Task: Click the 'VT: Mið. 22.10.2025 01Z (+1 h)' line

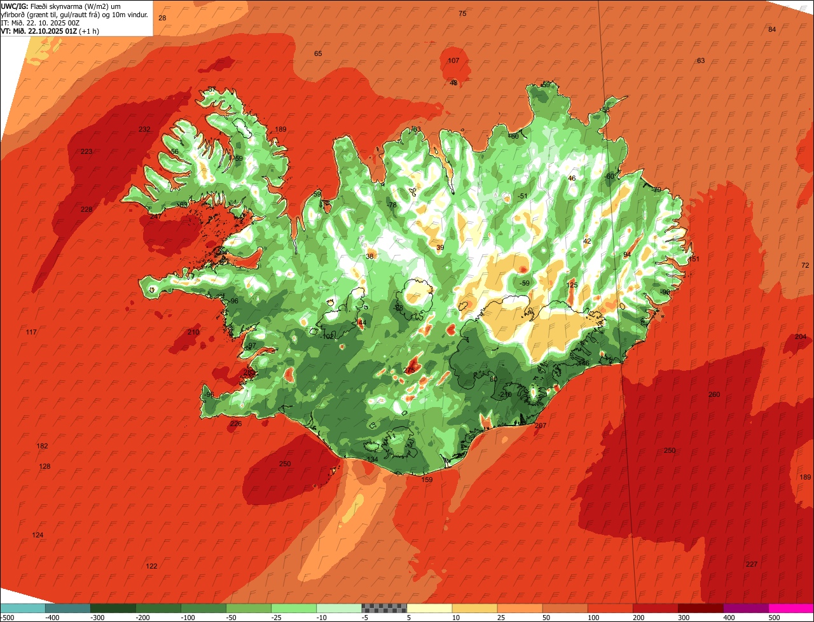Action: tap(50, 31)
